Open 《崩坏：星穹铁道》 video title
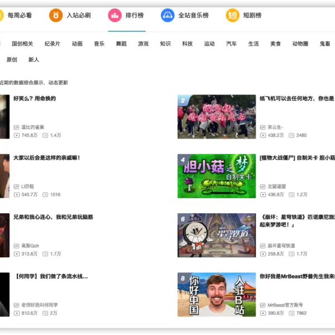Viewport: 335px width, 335px height. click(x=297, y=221)
